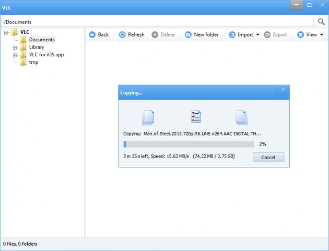Viewport: 329px width, 251px height.
Task: Click the VLC root folder icon
Action: tap(15, 32)
